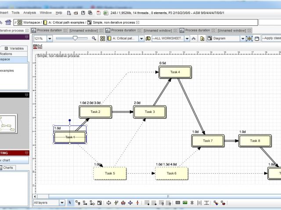Screen dimensions: 281x210
Task: Open the Window menu
Action: click(46, 13)
